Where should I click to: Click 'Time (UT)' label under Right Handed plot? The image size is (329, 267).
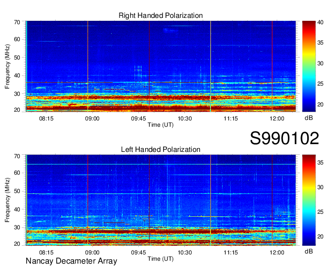[161, 125]
